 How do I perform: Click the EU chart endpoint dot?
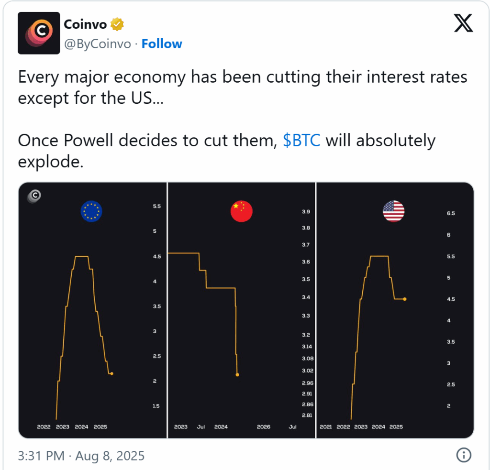pos(111,373)
